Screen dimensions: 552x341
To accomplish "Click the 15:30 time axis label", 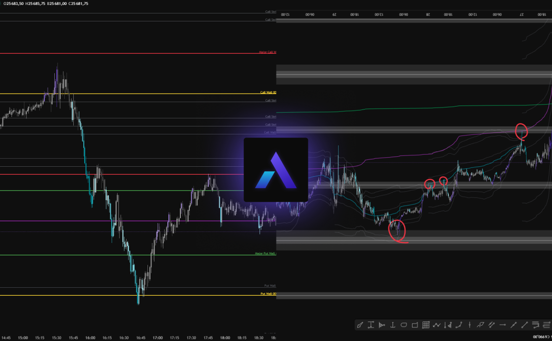I will [x=57, y=338].
